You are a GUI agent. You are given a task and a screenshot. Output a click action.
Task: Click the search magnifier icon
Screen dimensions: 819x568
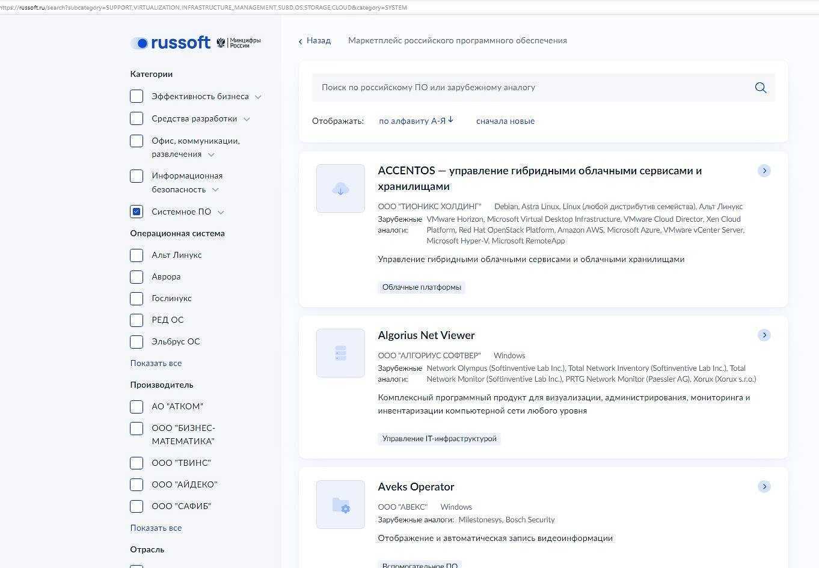[760, 88]
